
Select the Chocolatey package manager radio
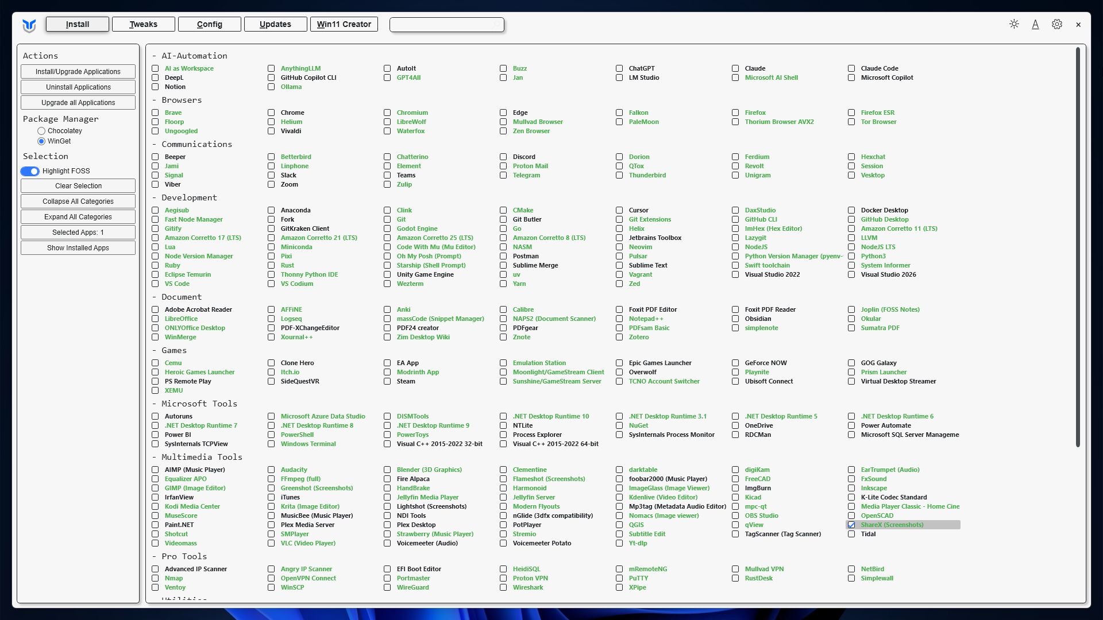point(41,131)
